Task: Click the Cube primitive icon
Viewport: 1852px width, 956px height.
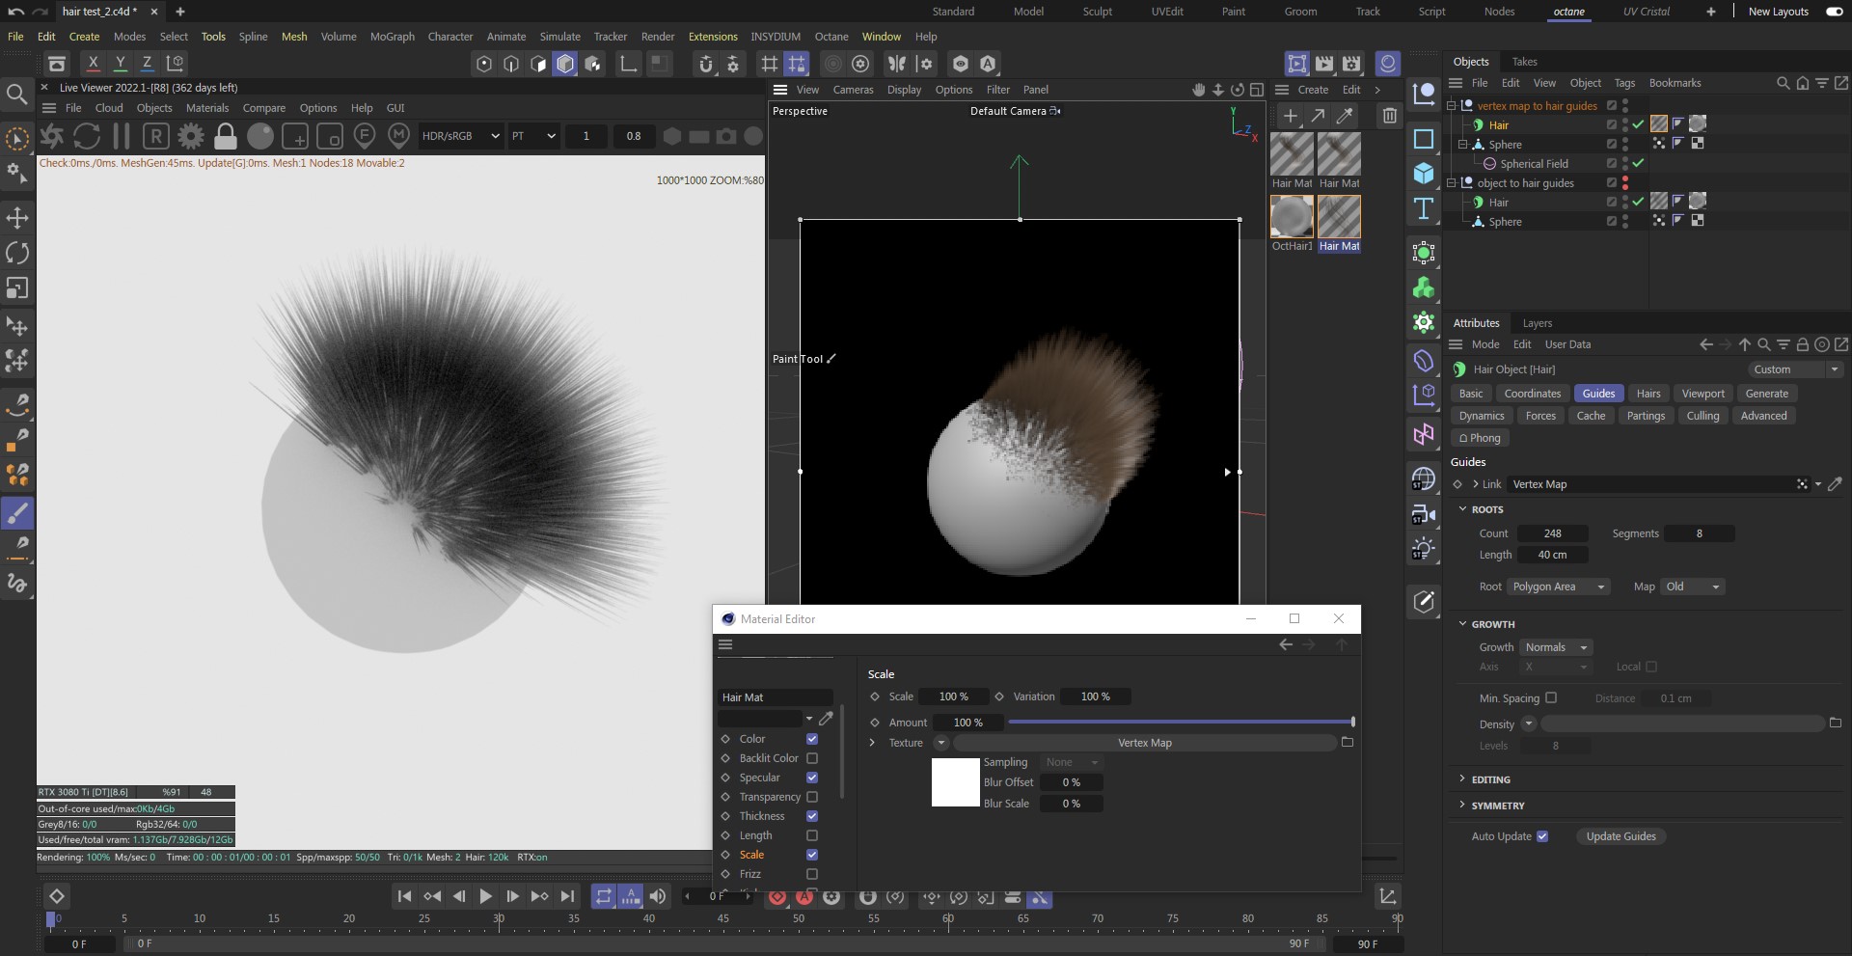Action: click(1424, 174)
